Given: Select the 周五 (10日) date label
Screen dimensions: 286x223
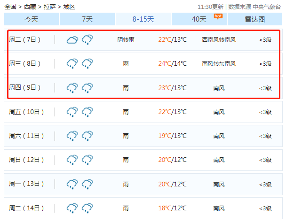Looking at the screenshot, I should 26,112.
